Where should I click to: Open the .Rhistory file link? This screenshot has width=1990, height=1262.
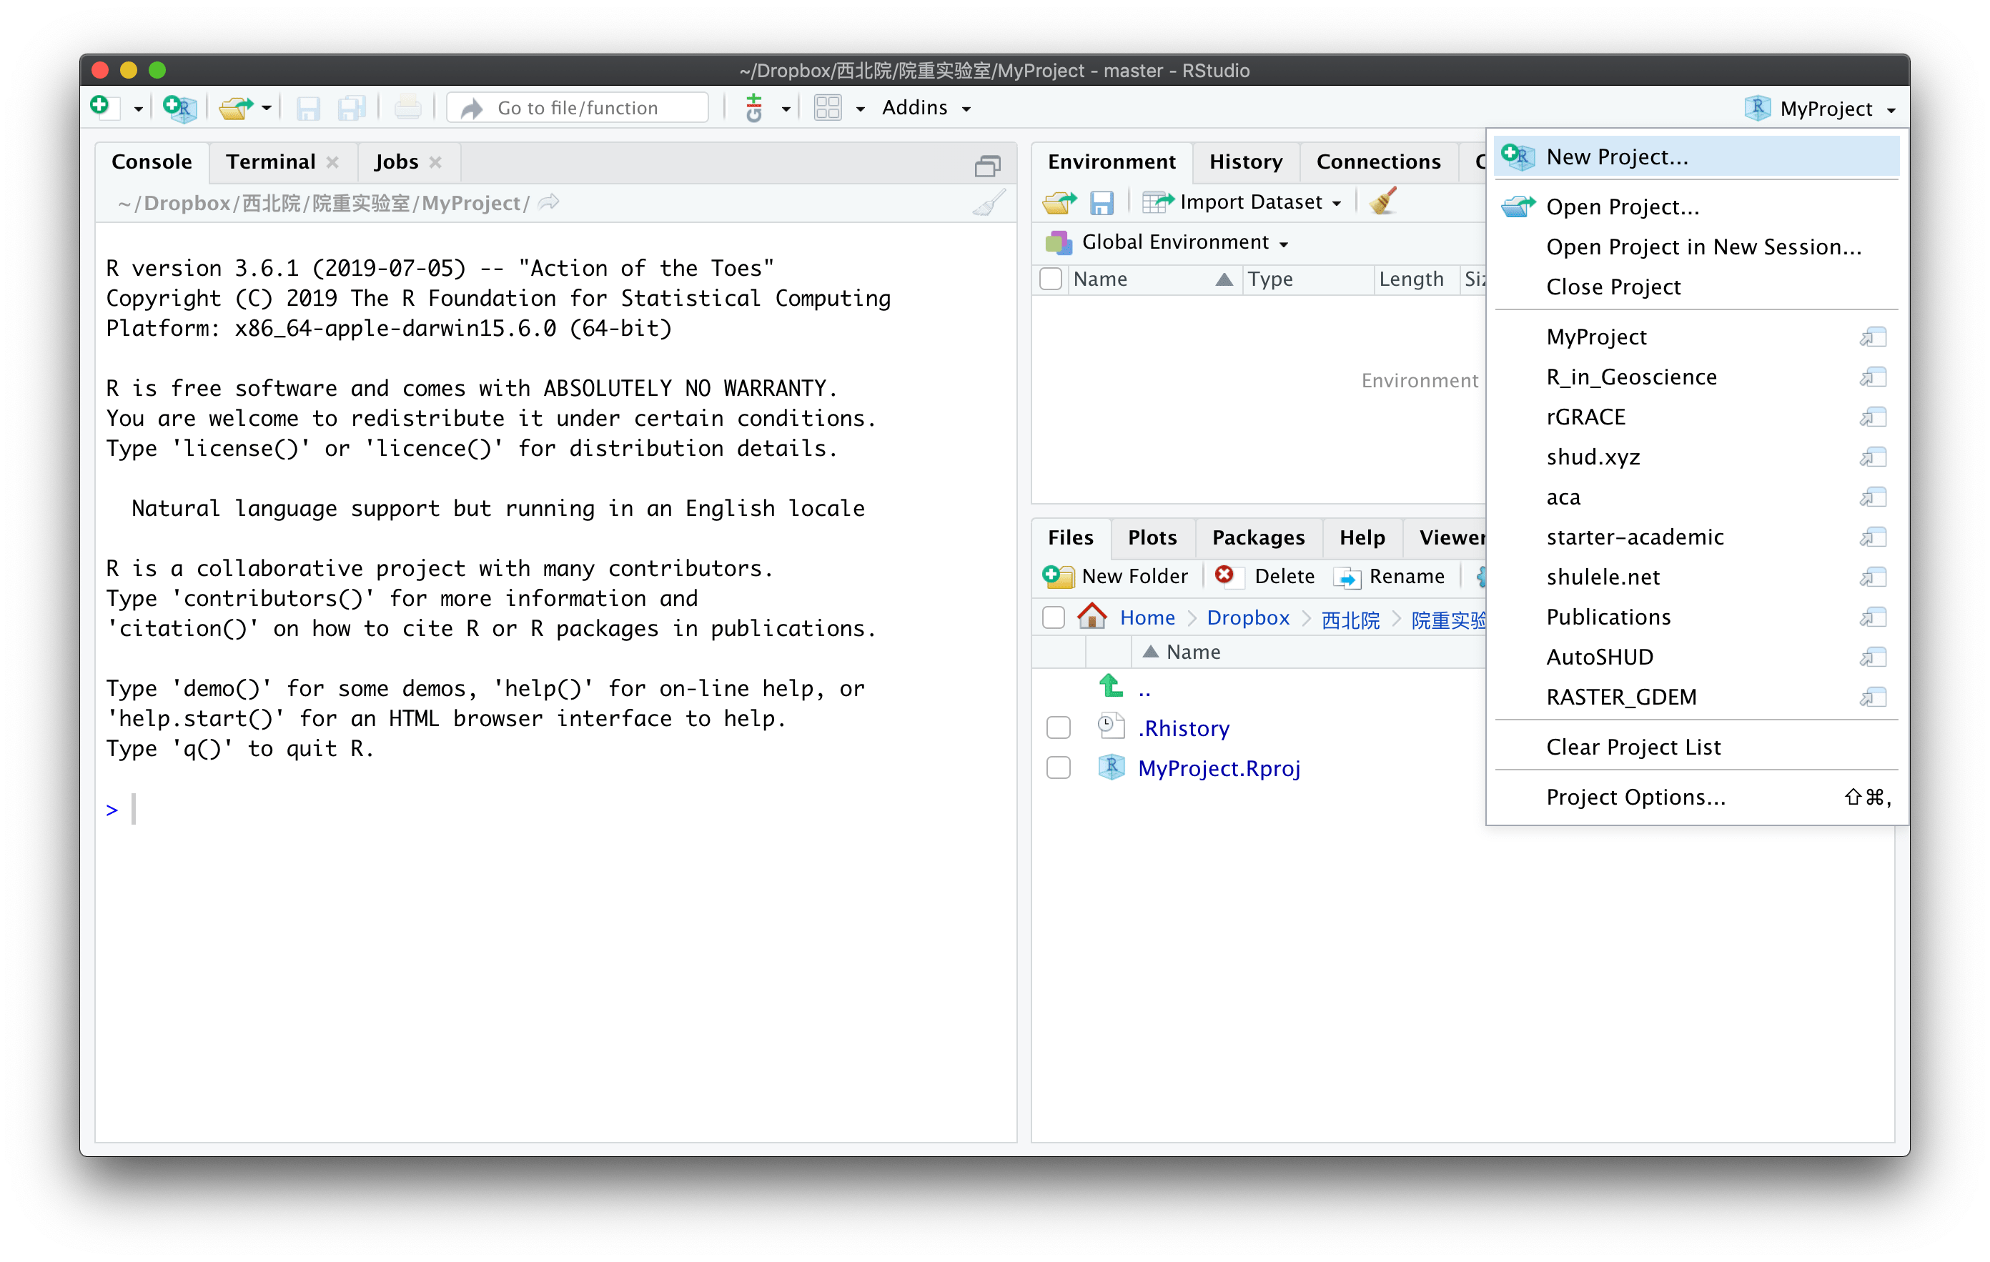pos(1184,727)
